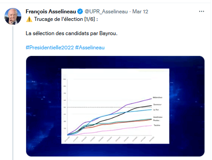The image size is (212, 160).
Task: Follow the #Presidentielle2022 hashtag
Action: (50, 48)
